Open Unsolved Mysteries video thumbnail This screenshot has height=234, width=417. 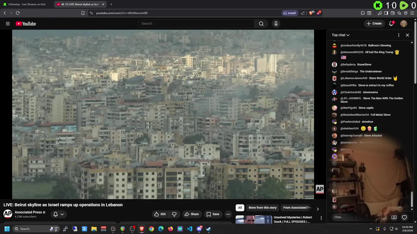tap(254, 219)
